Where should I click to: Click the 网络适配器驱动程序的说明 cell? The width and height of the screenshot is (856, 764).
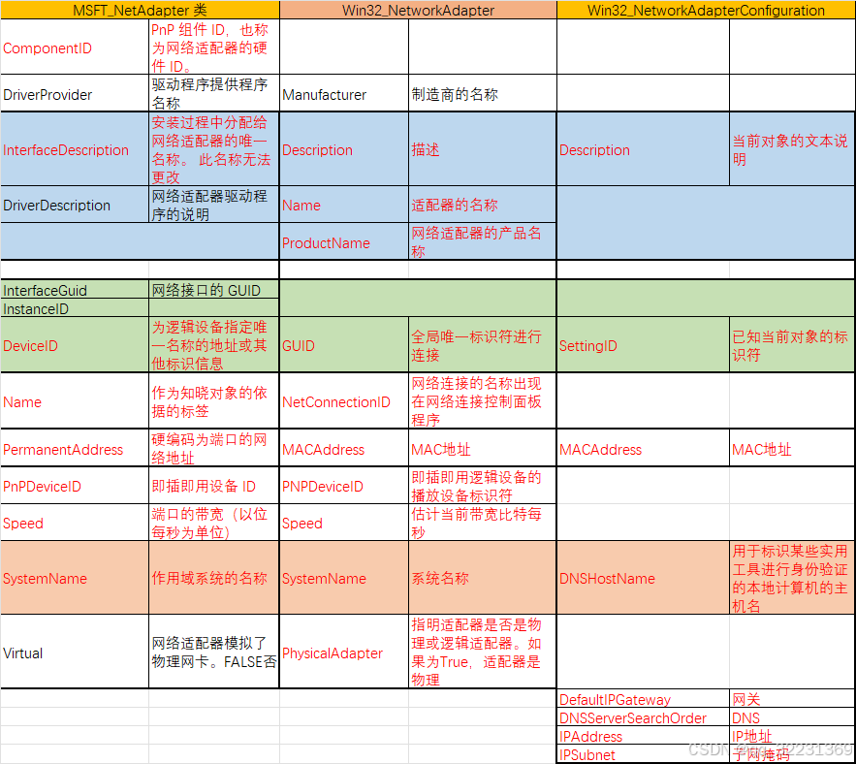(x=214, y=205)
